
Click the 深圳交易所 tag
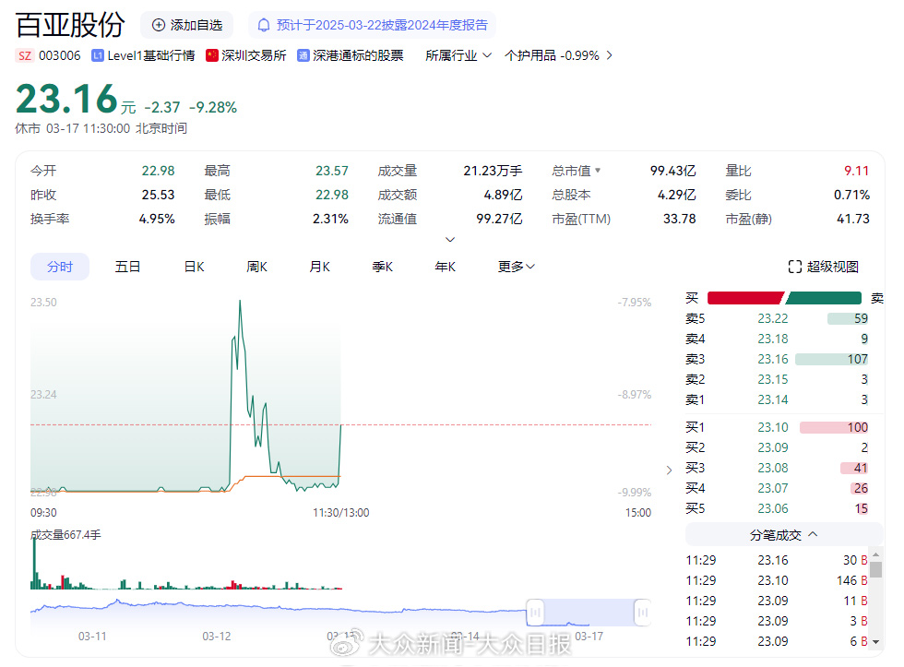246,55
